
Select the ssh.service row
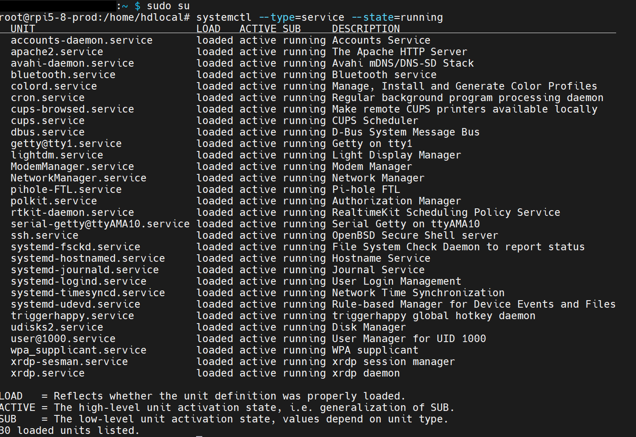(44, 235)
